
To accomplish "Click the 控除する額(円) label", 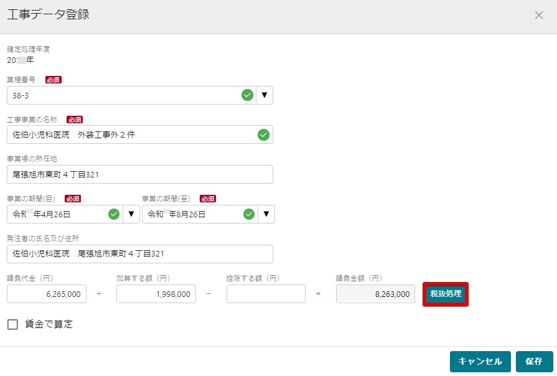I will tap(253, 278).
